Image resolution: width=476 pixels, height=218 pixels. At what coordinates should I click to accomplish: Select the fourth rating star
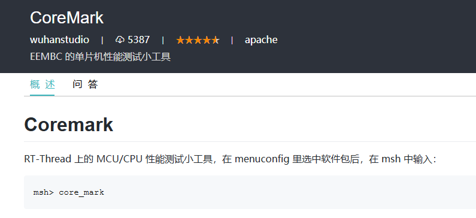click(207, 40)
